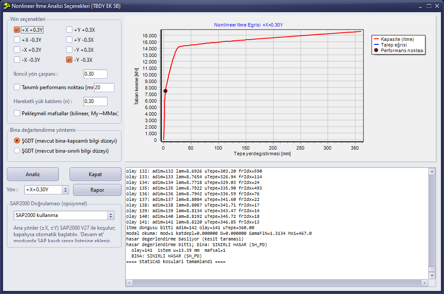This screenshot has height=294, width=444.
Task: Select ŞGDT kapsamlı bilgi düzeyi radio
Action: [17, 140]
